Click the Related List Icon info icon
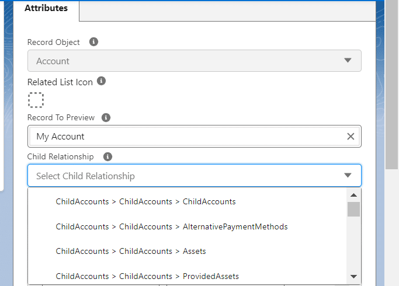The width and height of the screenshot is (399, 286). [101, 81]
